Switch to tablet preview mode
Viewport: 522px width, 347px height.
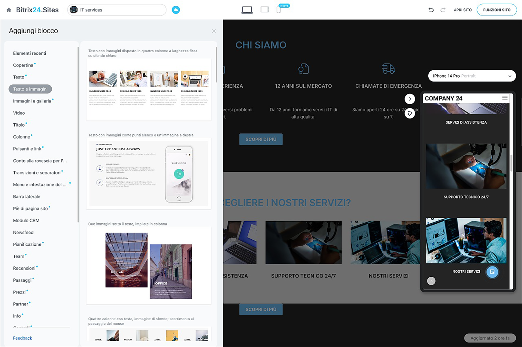[x=264, y=10]
